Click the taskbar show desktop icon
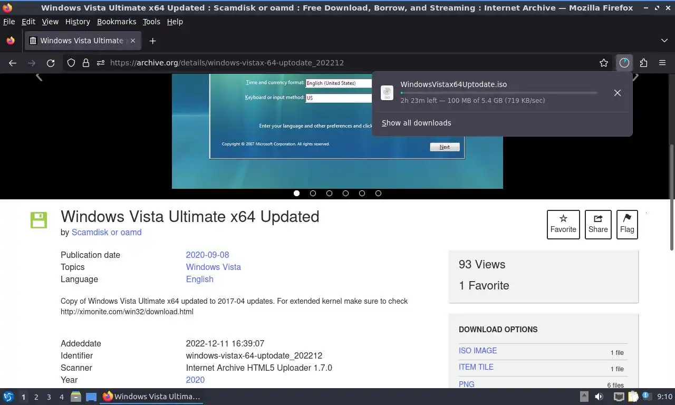 tap(91, 397)
